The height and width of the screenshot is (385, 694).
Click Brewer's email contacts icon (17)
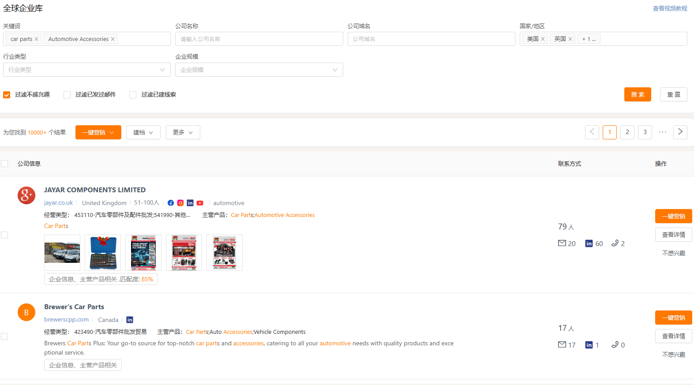562,344
